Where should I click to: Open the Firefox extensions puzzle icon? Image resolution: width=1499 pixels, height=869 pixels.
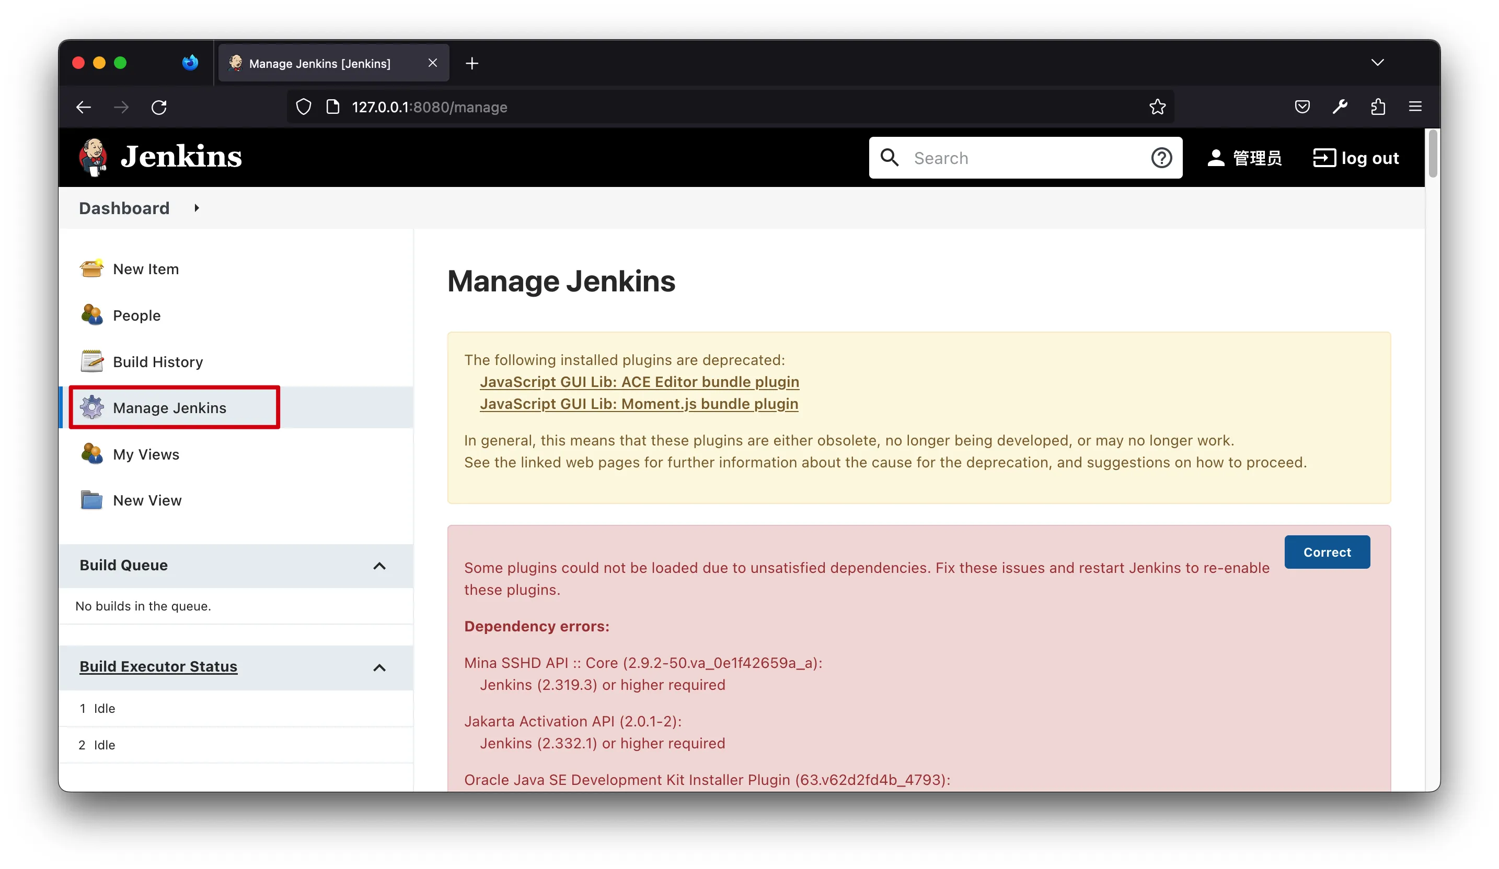(x=1378, y=107)
